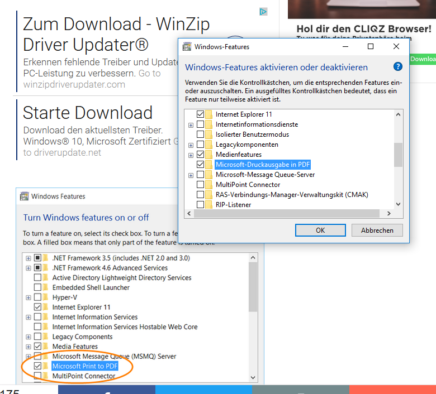Check the Isolierter Benutzermodus checkbox
This screenshot has width=436, height=394.
[x=200, y=134]
